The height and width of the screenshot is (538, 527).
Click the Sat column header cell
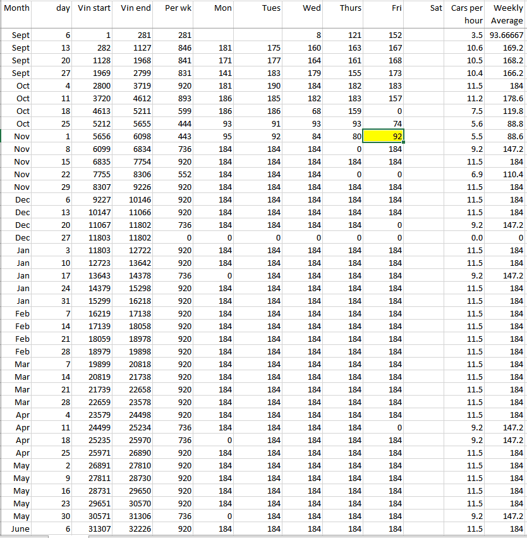pyautogui.click(x=425, y=8)
